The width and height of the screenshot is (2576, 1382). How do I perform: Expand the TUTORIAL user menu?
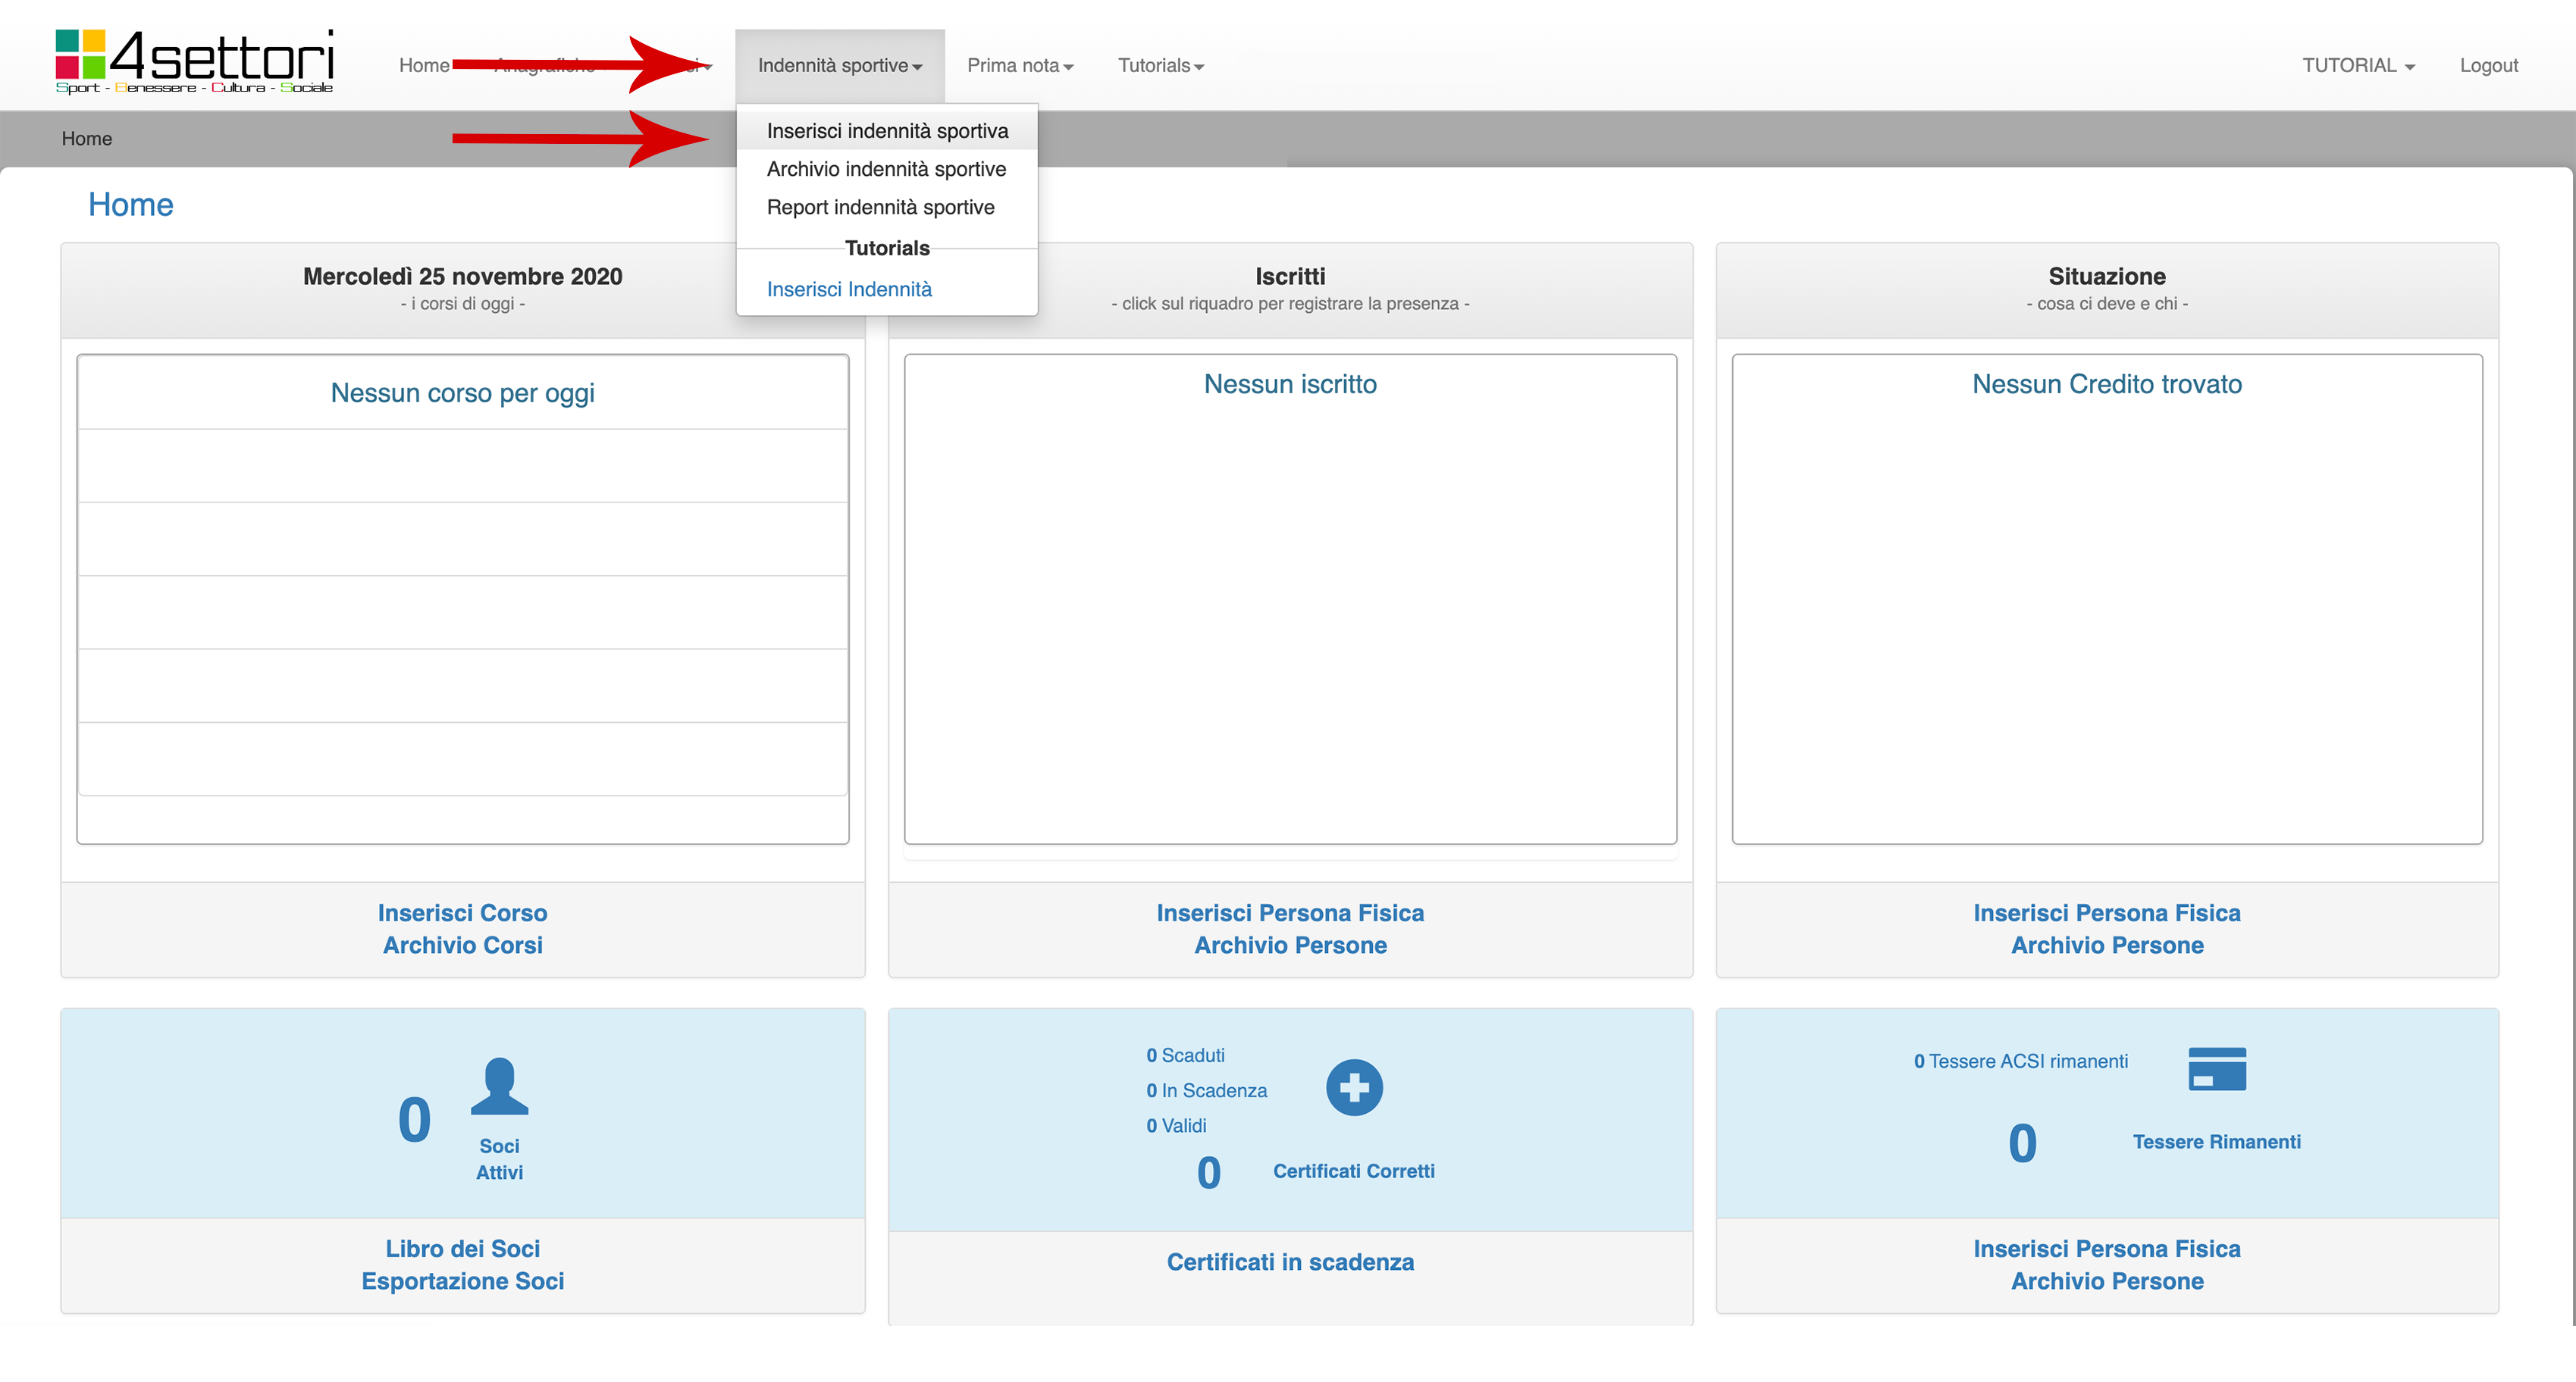point(2357,66)
